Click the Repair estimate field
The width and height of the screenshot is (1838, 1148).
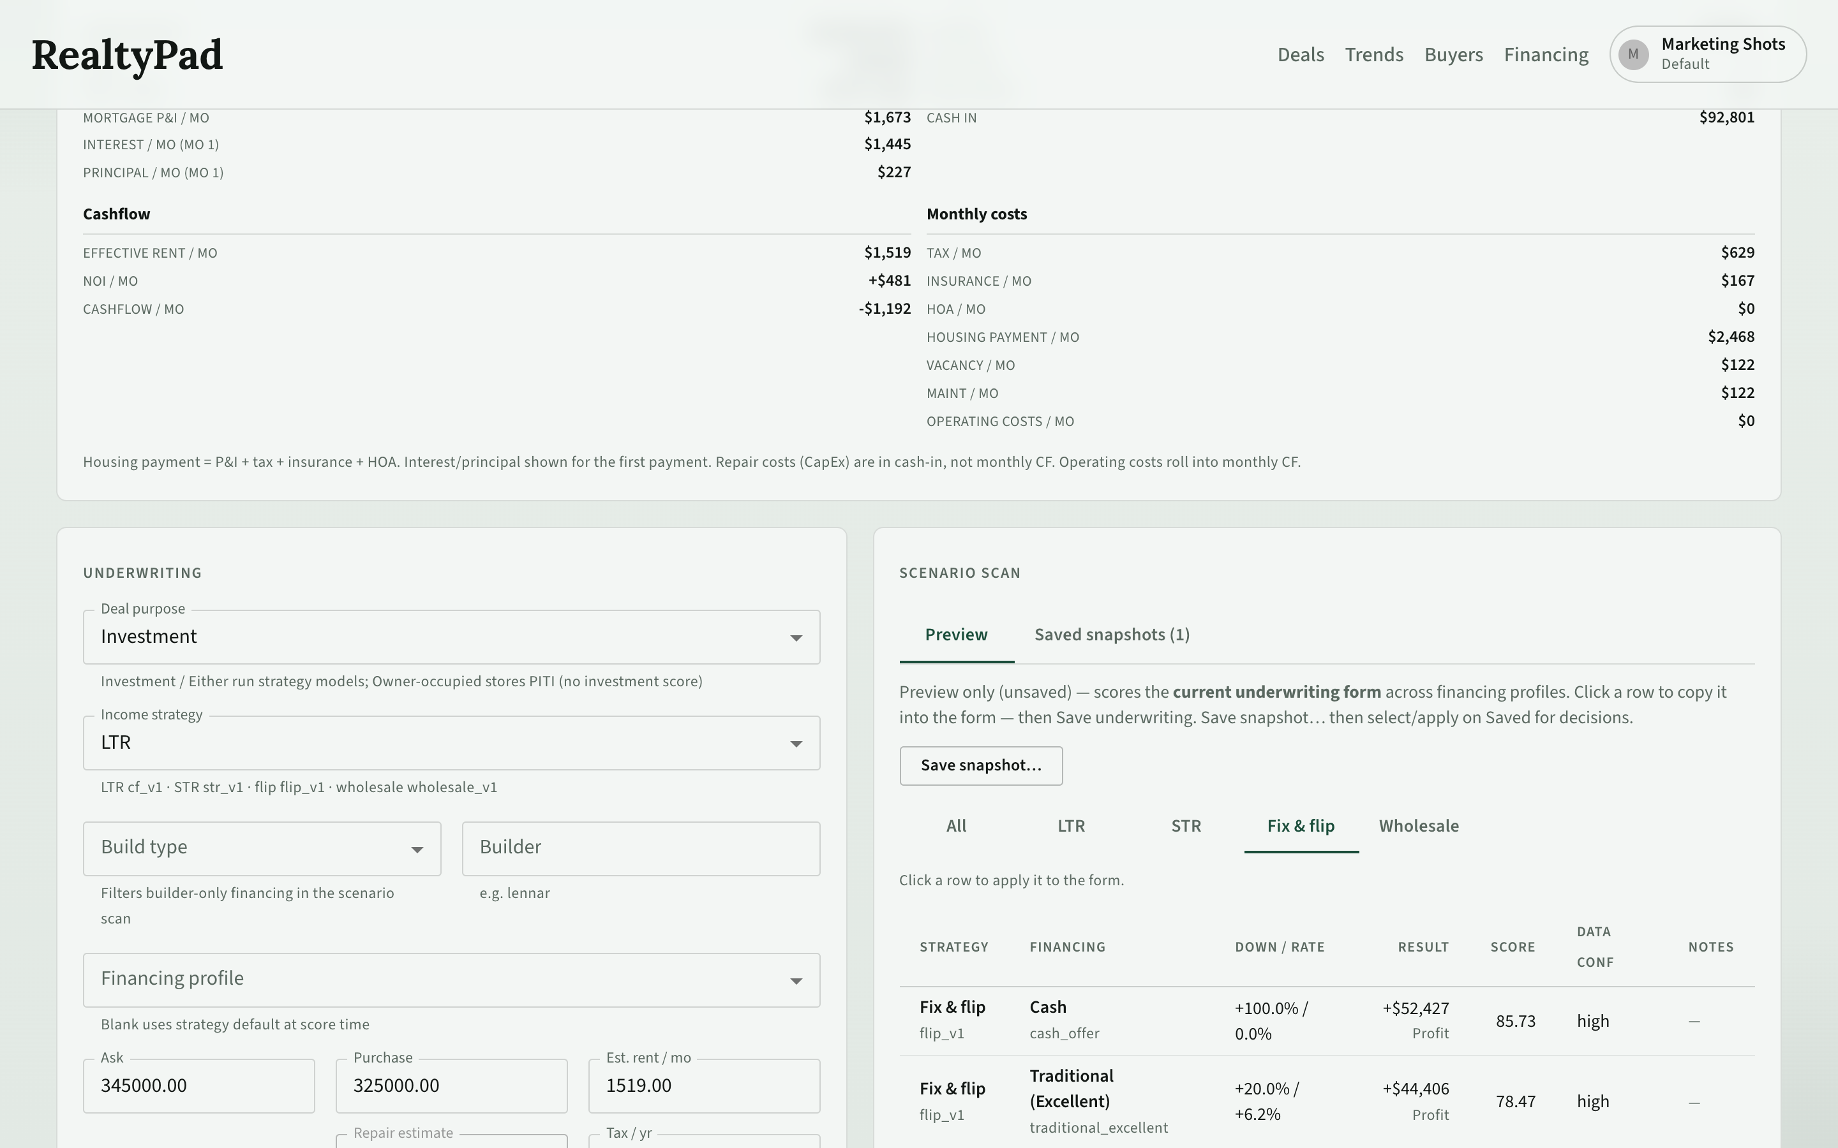coord(451,1140)
